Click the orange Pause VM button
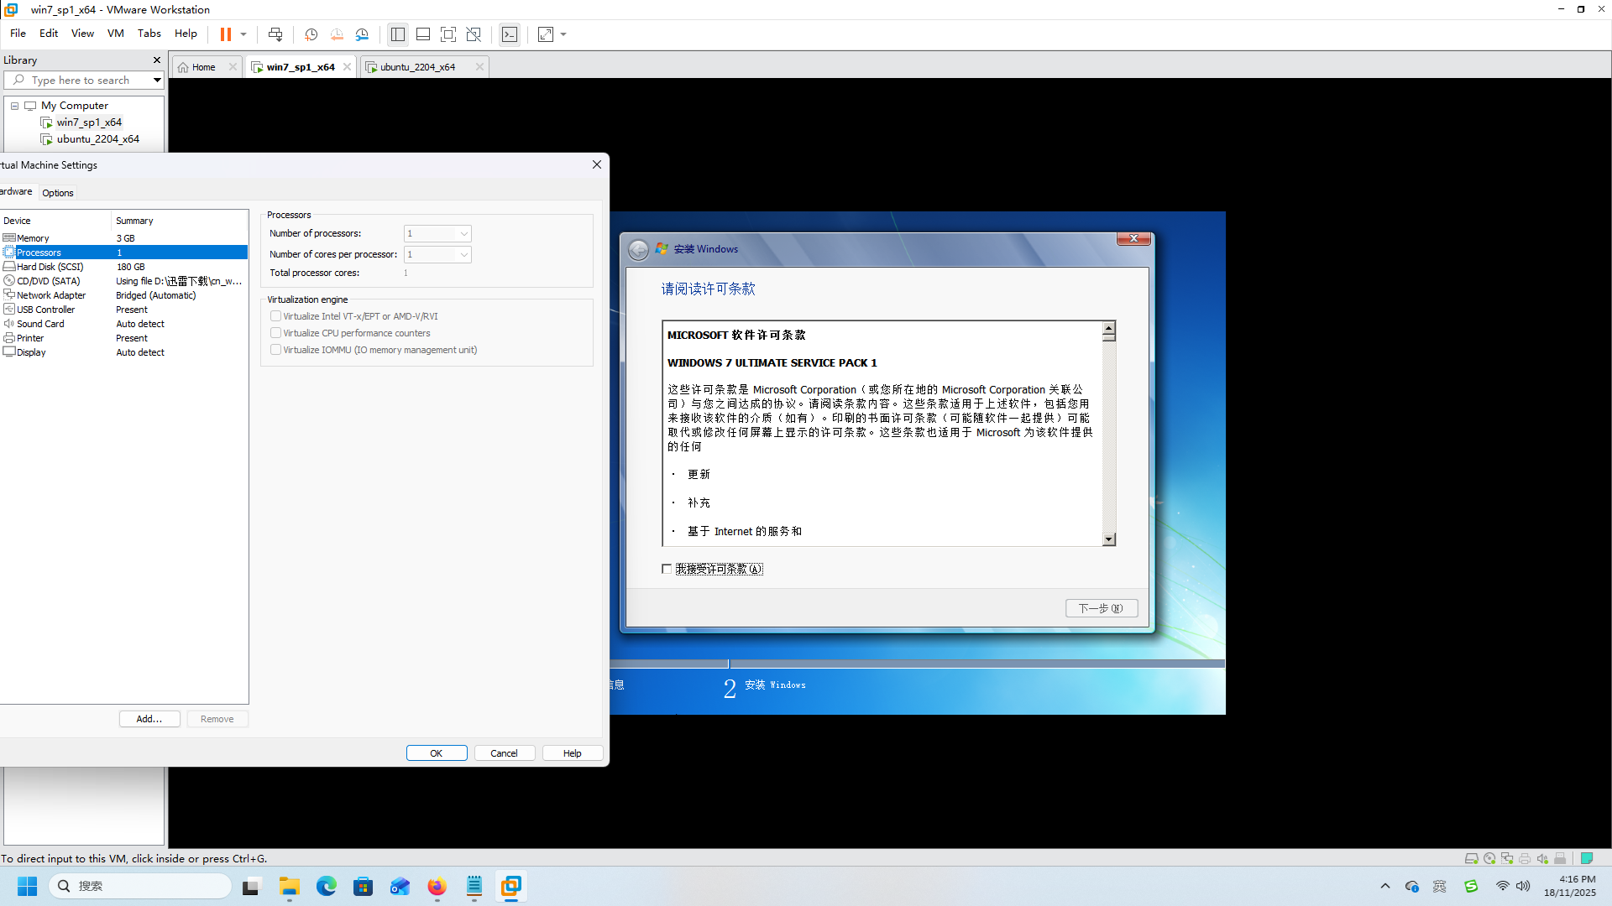 tap(226, 34)
